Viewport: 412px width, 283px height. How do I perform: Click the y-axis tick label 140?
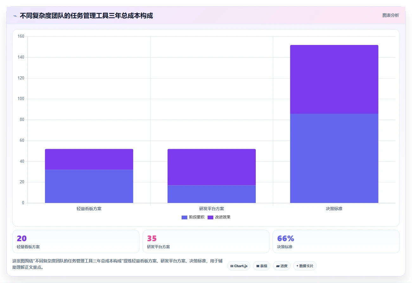click(x=21, y=57)
